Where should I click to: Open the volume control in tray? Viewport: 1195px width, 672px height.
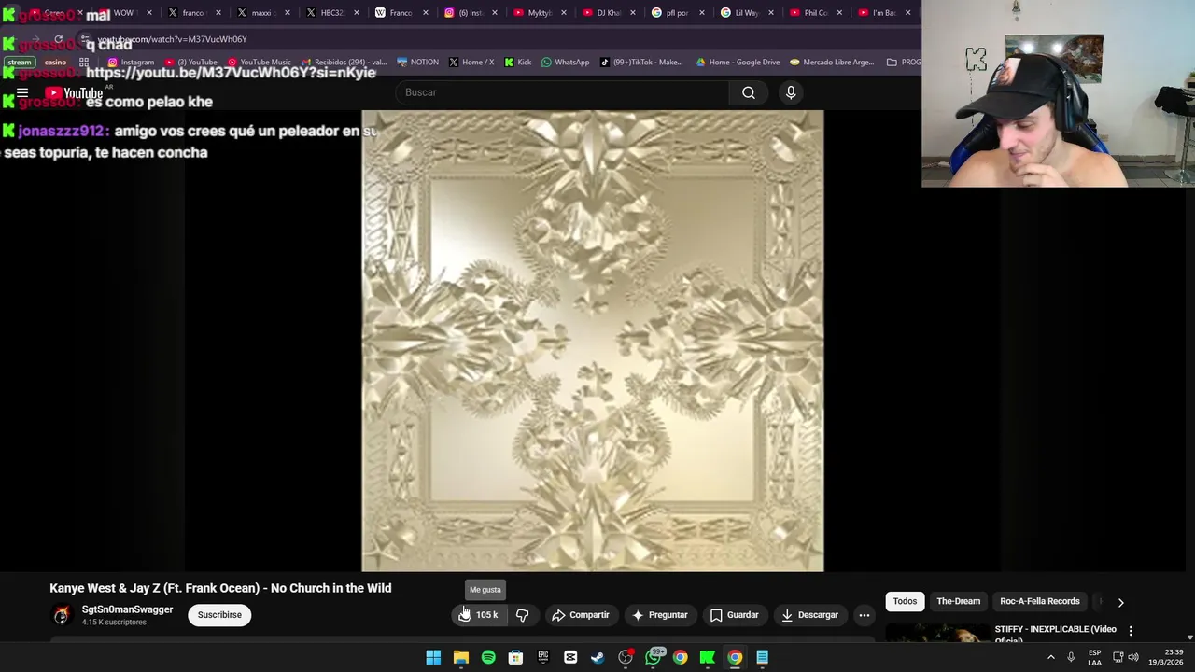pos(1133,658)
